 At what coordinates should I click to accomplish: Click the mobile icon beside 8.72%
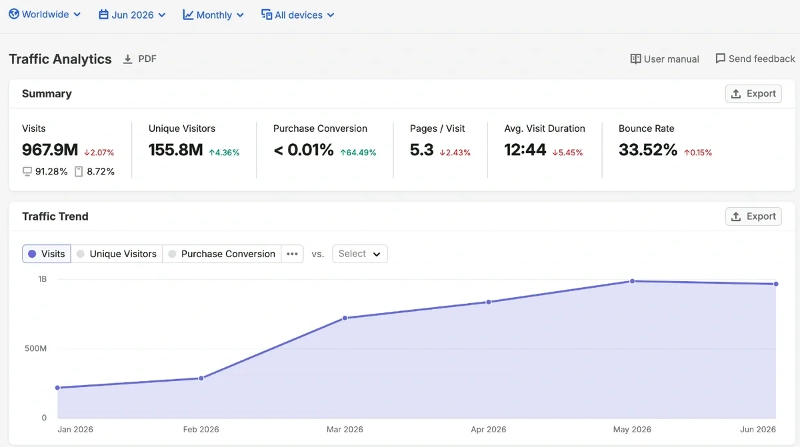(x=79, y=171)
